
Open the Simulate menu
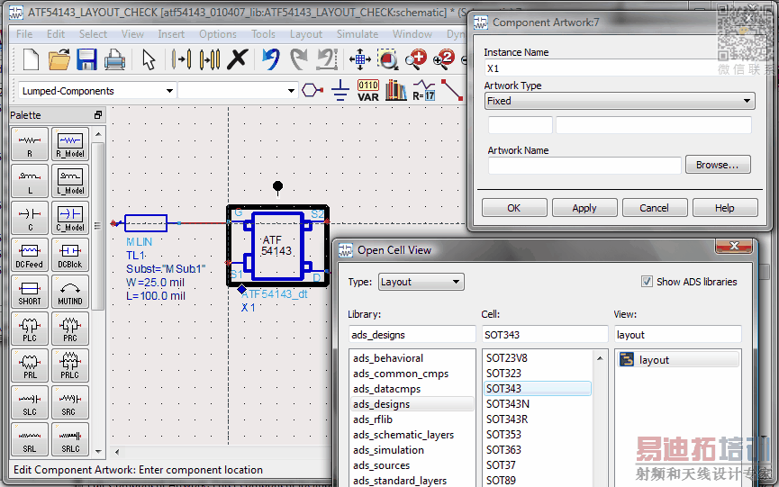tap(358, 34)
